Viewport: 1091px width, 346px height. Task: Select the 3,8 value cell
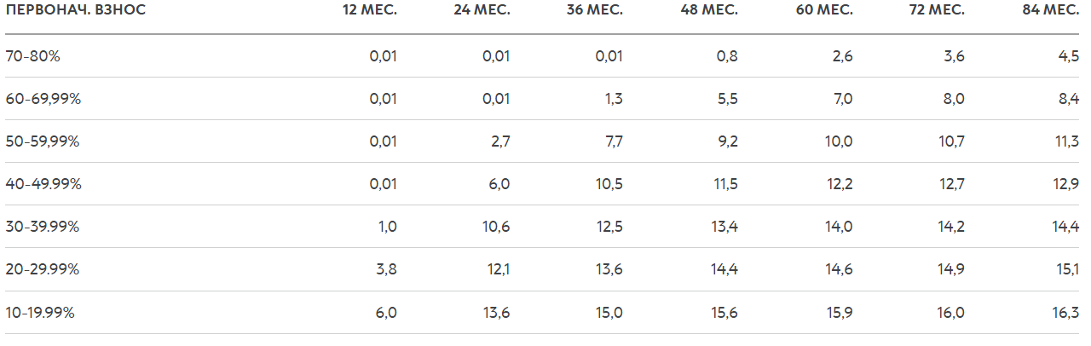click(x=387, y=269)
